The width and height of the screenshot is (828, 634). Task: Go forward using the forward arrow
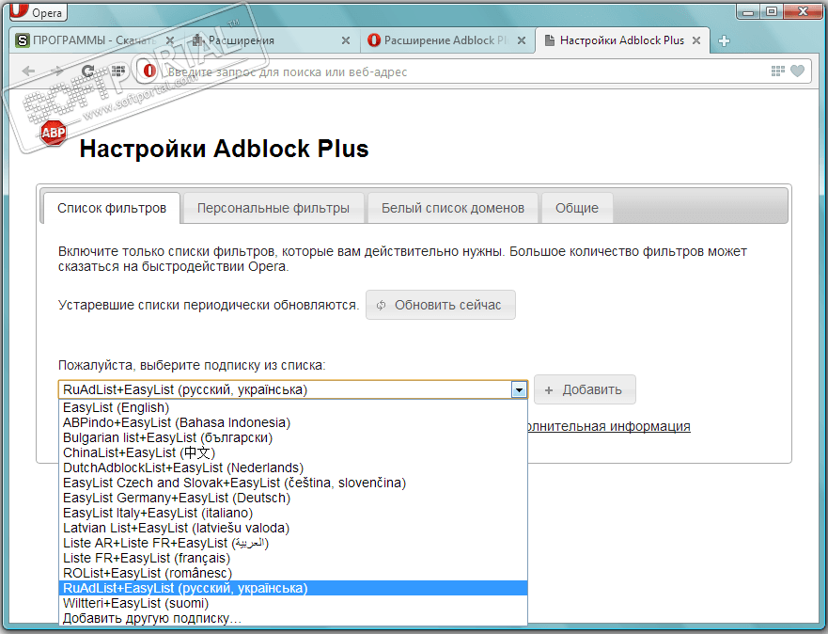[x=56, y=71]
